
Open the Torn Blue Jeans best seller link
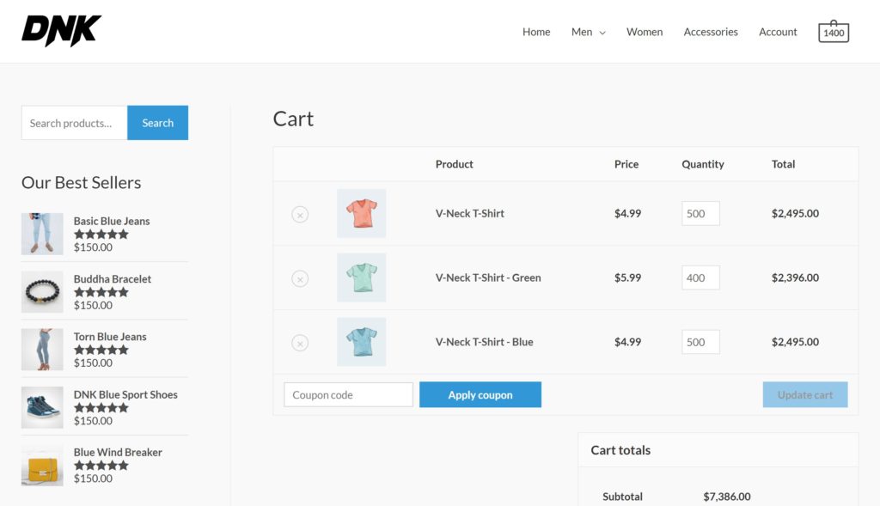pos(110,337)
